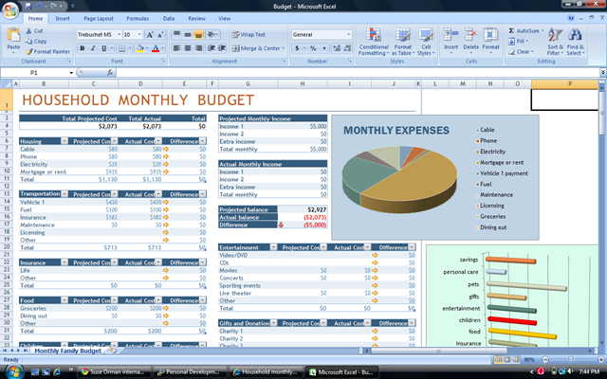Image resolution: width=607 pixels, height=379 pixels.
Task: Toggle Align Text Left
Action: pos(176,48)
